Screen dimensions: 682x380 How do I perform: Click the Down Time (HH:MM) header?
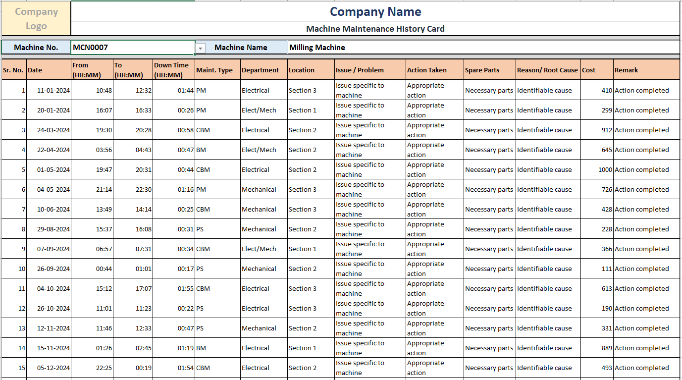pos(174,70)
